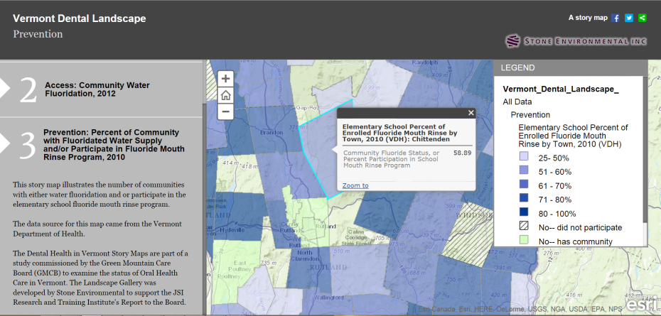The image size is (661, 316).
Task: Open the "A story map" link
Action: (x=587, y=18)
